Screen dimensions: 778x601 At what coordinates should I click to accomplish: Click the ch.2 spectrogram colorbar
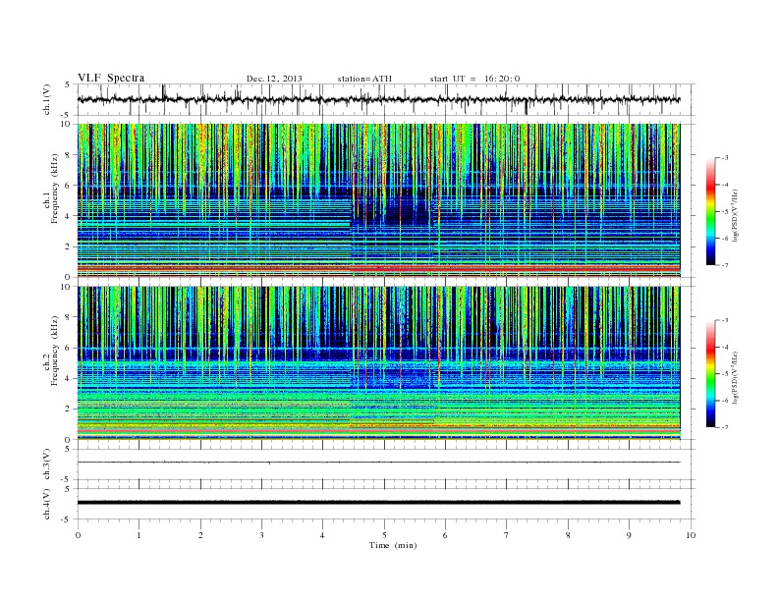(x=710, y=373)
